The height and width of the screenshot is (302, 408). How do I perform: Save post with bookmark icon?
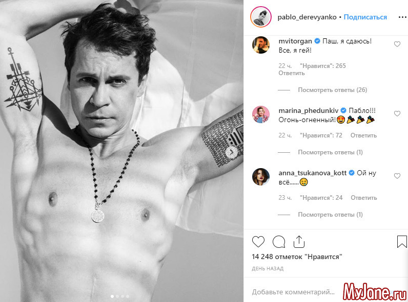coord(402,242)
